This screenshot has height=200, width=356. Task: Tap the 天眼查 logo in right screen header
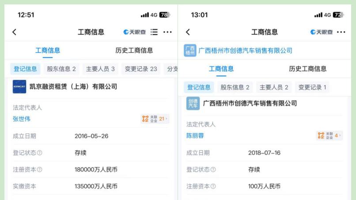(x=322, y=32)
